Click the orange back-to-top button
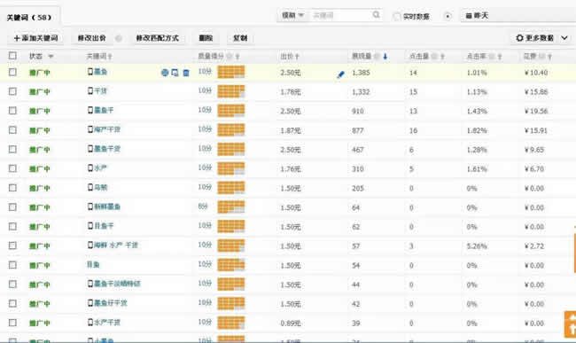576x343 pixels. 571,324
